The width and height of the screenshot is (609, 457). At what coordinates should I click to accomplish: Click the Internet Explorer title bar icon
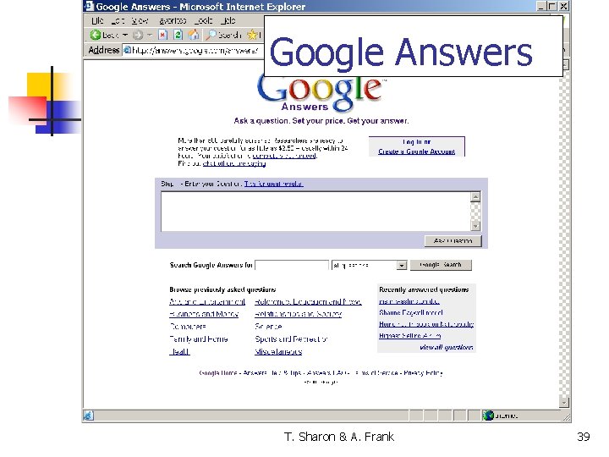89,6
